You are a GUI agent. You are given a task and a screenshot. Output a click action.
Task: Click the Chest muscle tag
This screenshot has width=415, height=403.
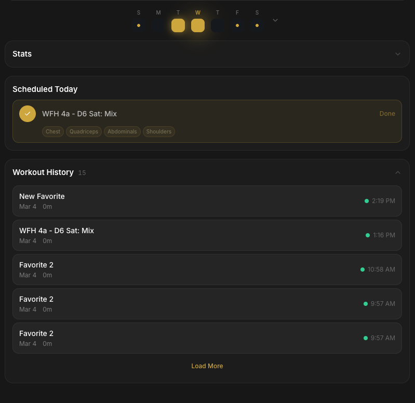pos(53,132)
